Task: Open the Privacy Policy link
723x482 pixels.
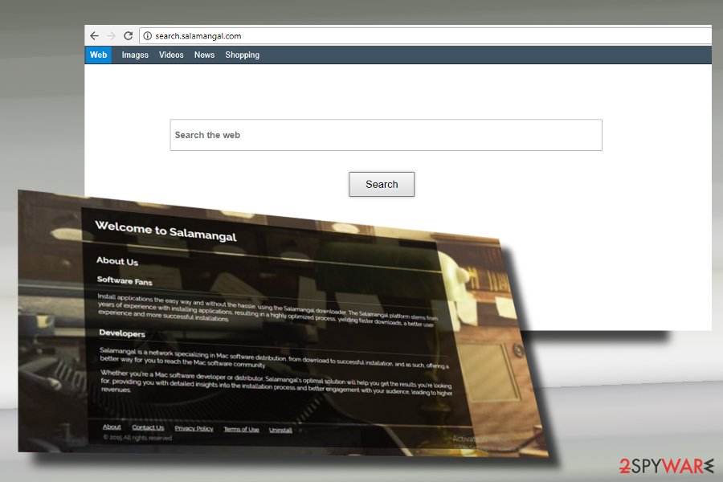Action: 194,428
